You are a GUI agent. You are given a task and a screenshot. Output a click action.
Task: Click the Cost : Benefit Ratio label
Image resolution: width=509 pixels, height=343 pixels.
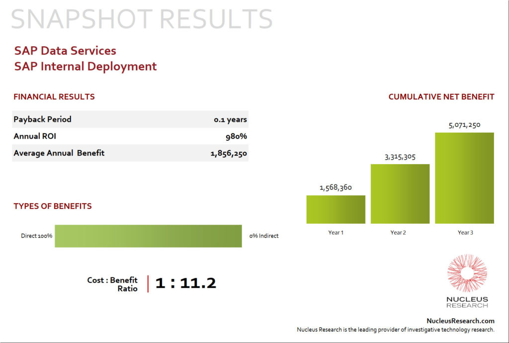coord(112,284)
